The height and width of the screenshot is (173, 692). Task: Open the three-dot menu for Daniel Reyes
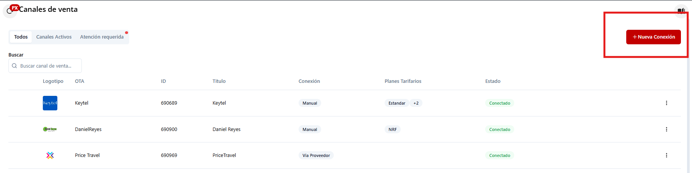(x=666, y=129)
